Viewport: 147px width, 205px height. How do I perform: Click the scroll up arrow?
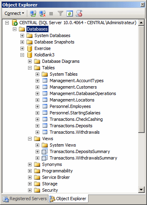(x=141, y=23)
